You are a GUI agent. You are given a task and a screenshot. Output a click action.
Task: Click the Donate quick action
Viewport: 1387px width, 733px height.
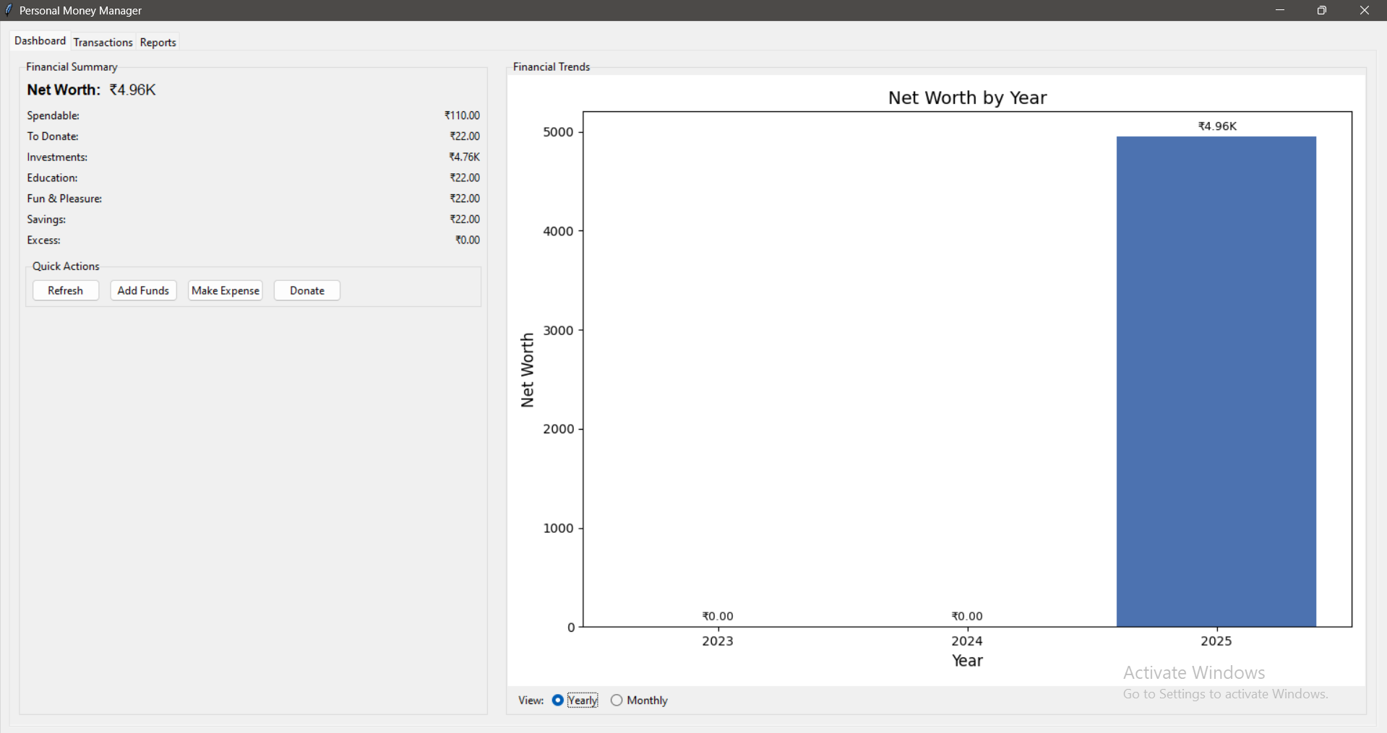(306, 290)
